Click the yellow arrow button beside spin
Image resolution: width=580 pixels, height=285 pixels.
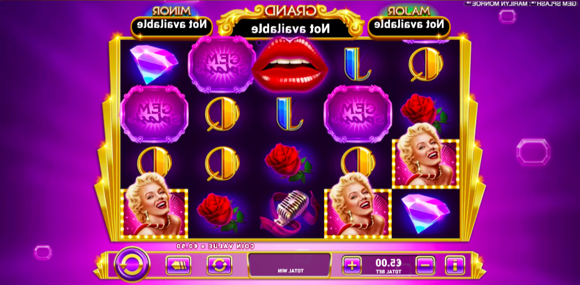click(x=178, y=265)
